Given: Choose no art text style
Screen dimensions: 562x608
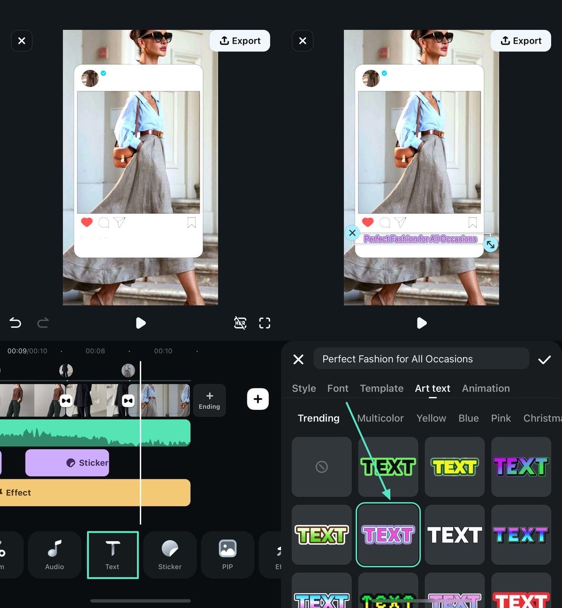Looking at the screenshot, I should 322,467.
